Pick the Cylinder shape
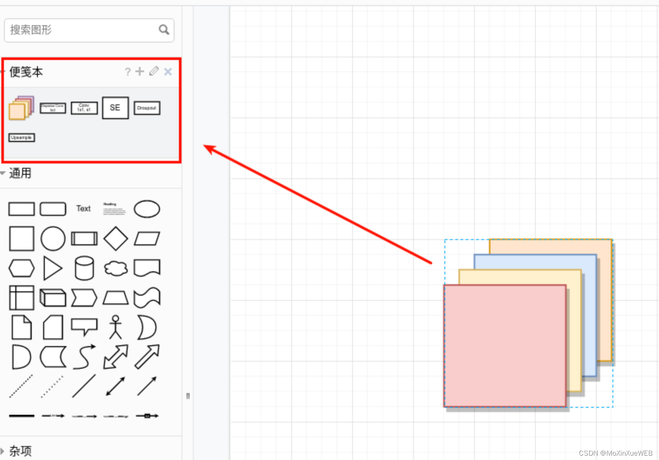The image size is (659, 460). click(84, 268)
